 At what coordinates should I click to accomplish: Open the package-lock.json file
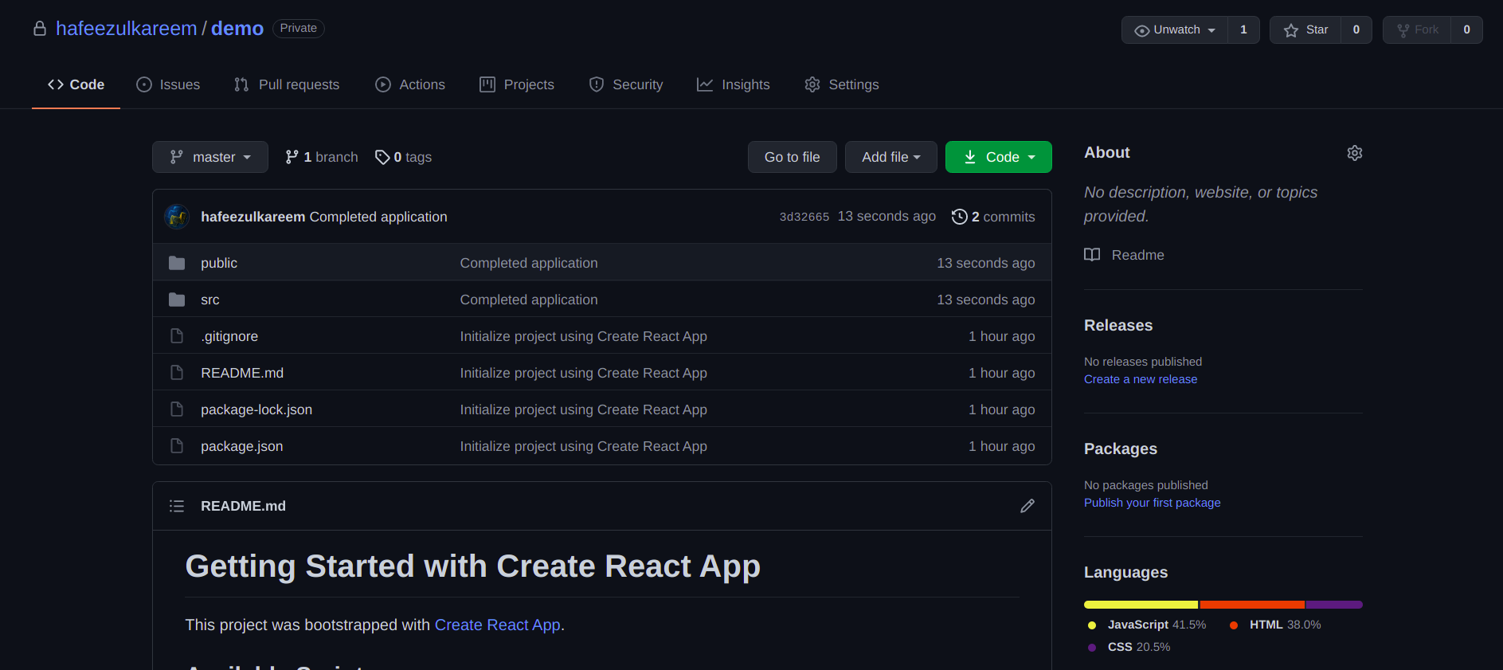point(256,409)
